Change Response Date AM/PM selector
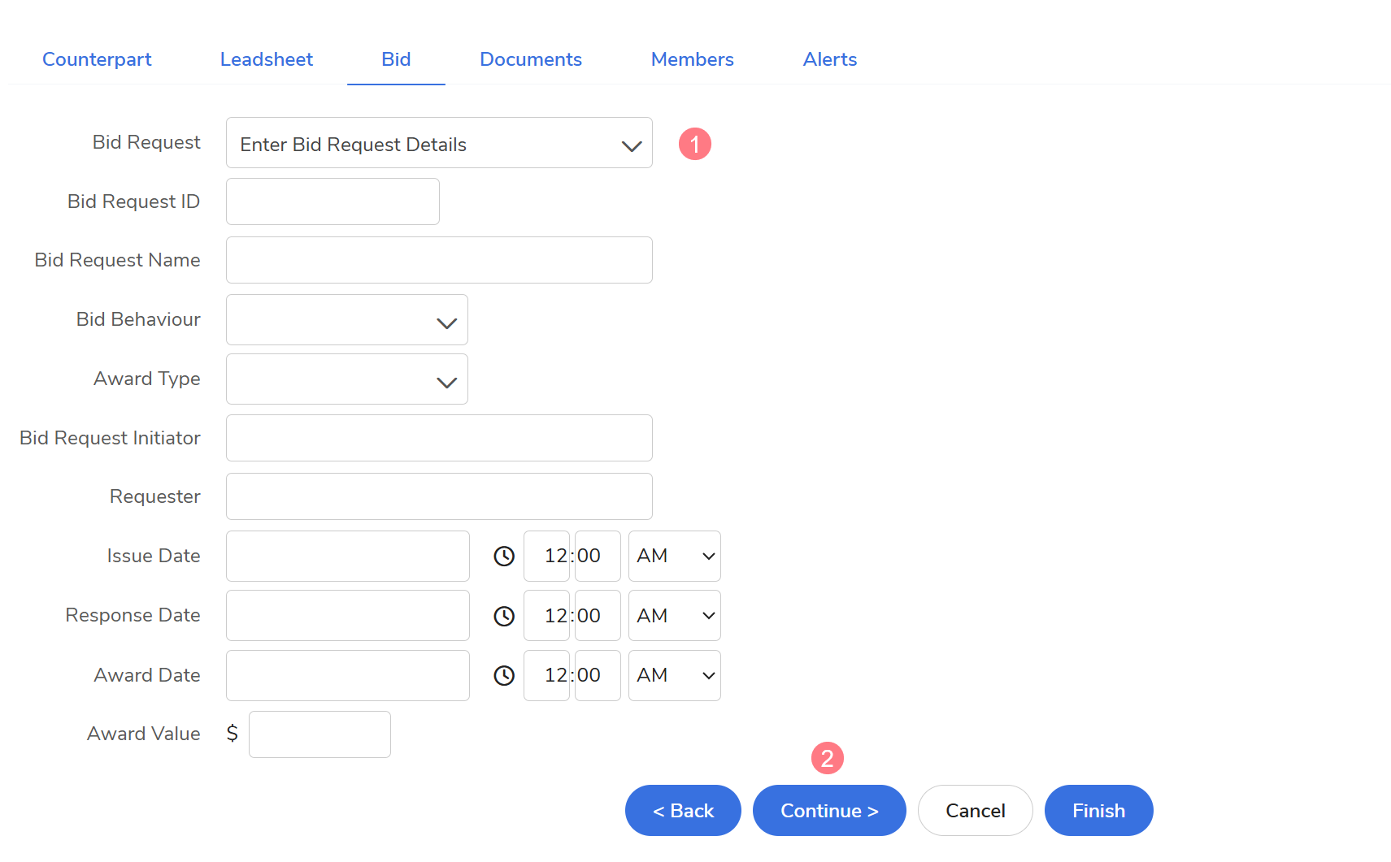 [675, 616]
